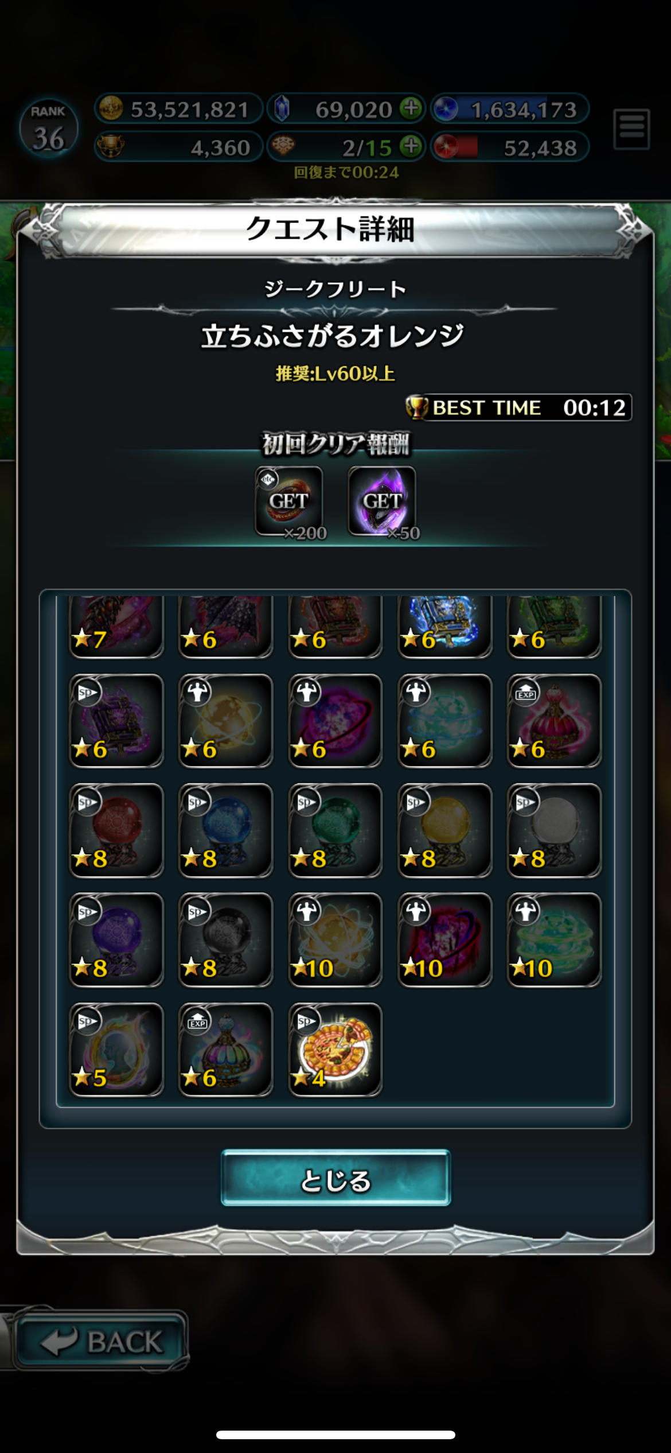Tap the plus next to 2/15 stamina
671x1453 pixels.
411,146
